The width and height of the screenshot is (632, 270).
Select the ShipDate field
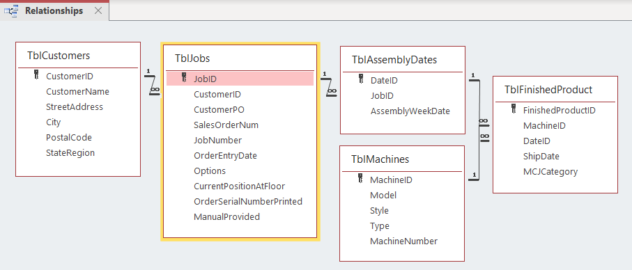tap(541, 156)
